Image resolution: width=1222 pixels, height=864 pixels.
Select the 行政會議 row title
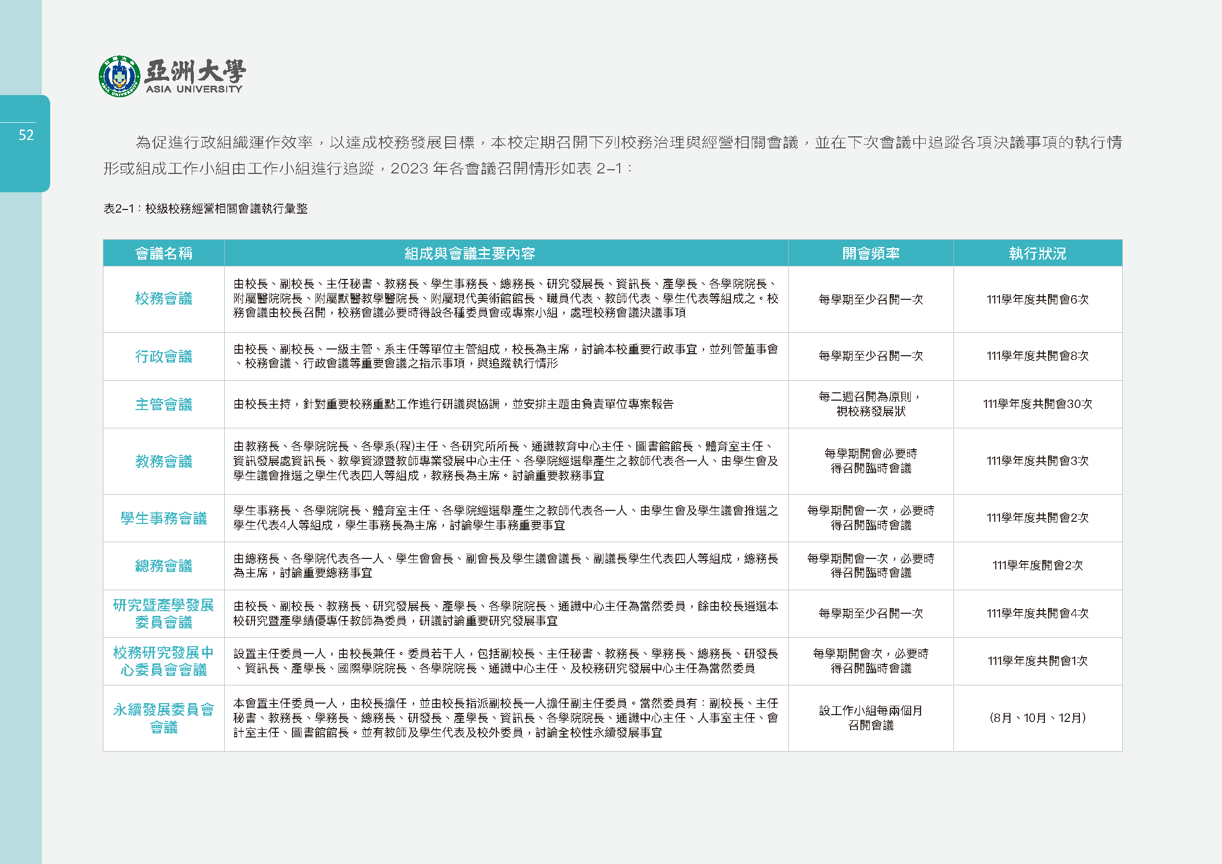[x=164, y=356]
